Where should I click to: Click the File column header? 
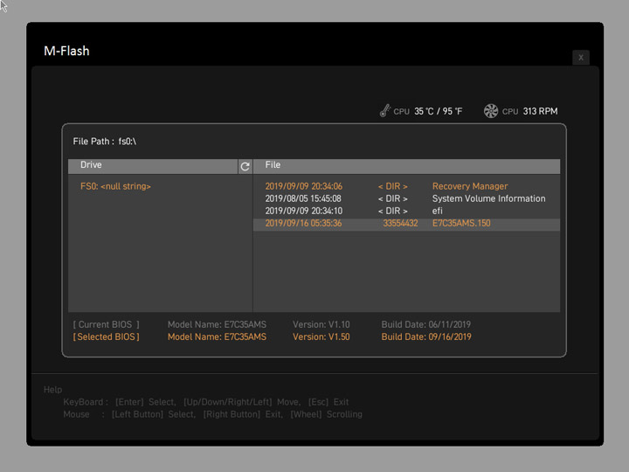273,165
